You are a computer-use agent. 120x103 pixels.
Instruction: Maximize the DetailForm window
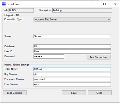click(x=104, y=4)
